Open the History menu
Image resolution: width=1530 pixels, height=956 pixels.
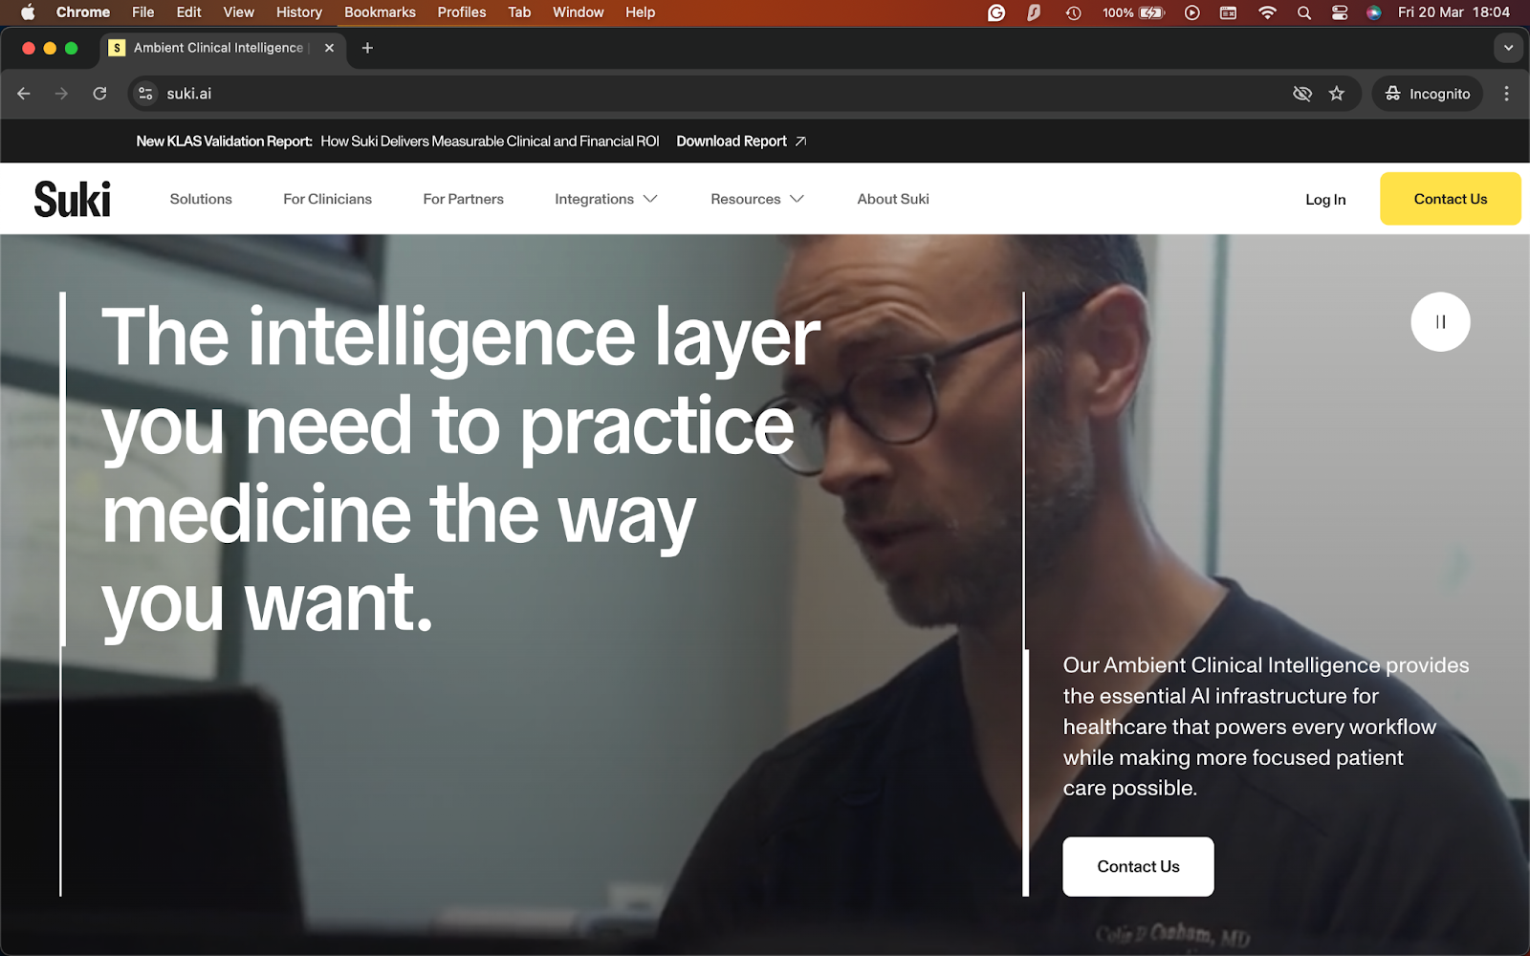[299, 12]
